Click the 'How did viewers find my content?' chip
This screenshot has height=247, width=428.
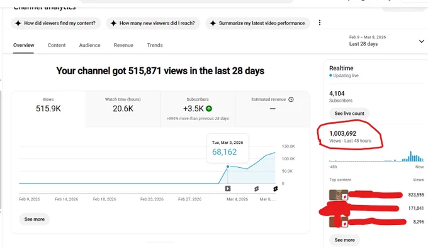(55, 23)
